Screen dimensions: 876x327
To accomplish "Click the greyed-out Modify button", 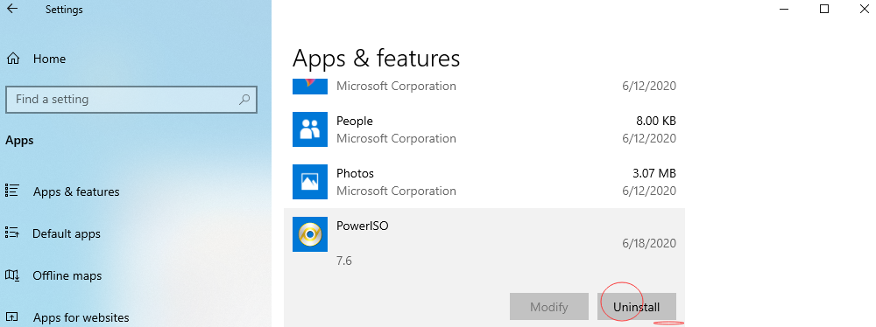I will tap(548, 307).
